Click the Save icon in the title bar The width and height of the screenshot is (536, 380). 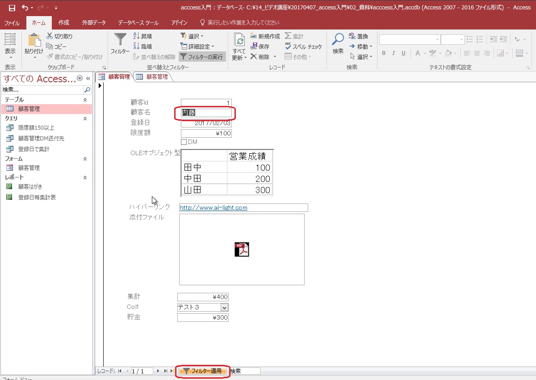pos(12,8)
